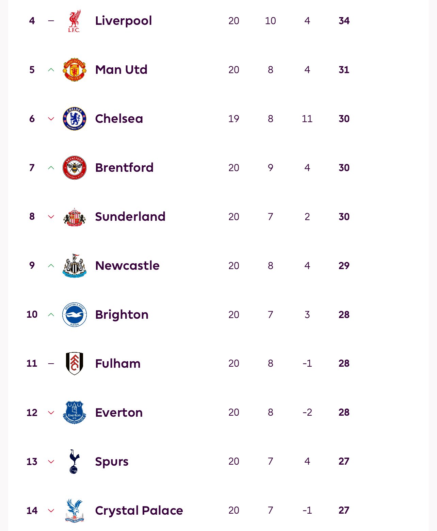Screen dimensions: 437x531
Task: Open the Brentford team name link
Action: (x=124, y=168)
